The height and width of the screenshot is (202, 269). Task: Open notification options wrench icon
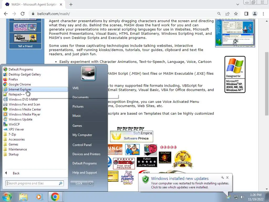[223, 178]
